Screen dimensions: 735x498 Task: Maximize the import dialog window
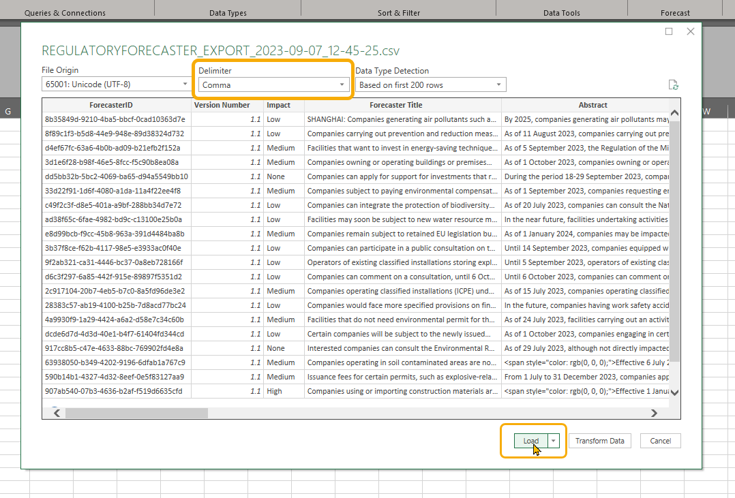click(x=669, y=31)
